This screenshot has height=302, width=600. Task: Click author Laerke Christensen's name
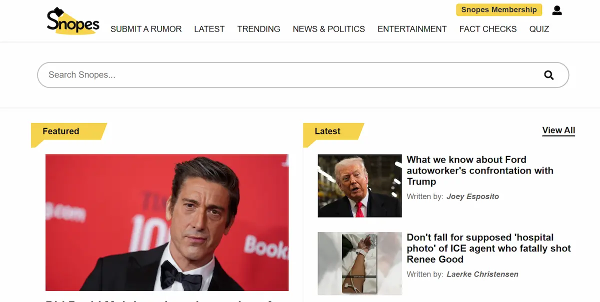[482, 274]
